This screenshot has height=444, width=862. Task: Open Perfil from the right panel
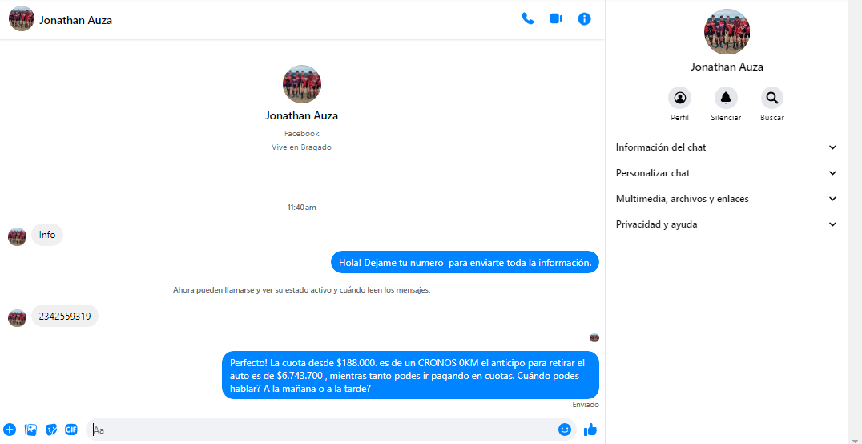679,99
